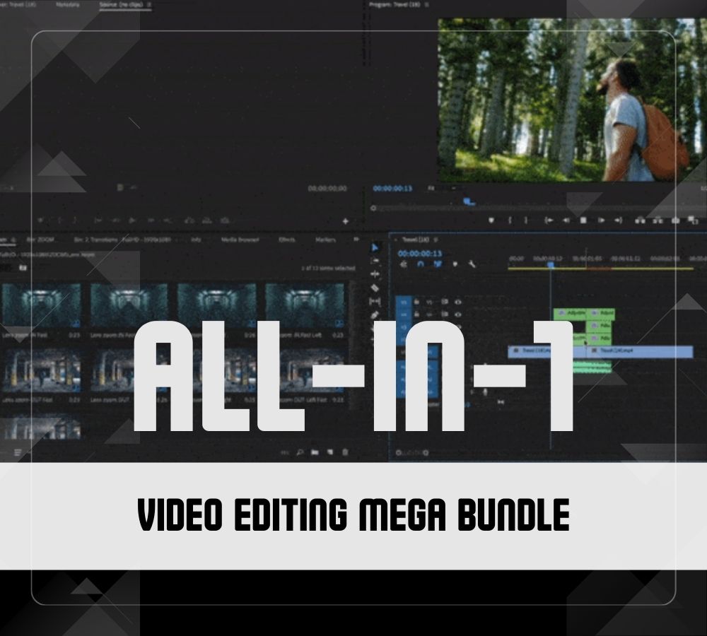Viewport: 707px width, 636px height.
Task: Click the search Find icon in Project panel
Action: pyautogui.click(x=300, y=452)
